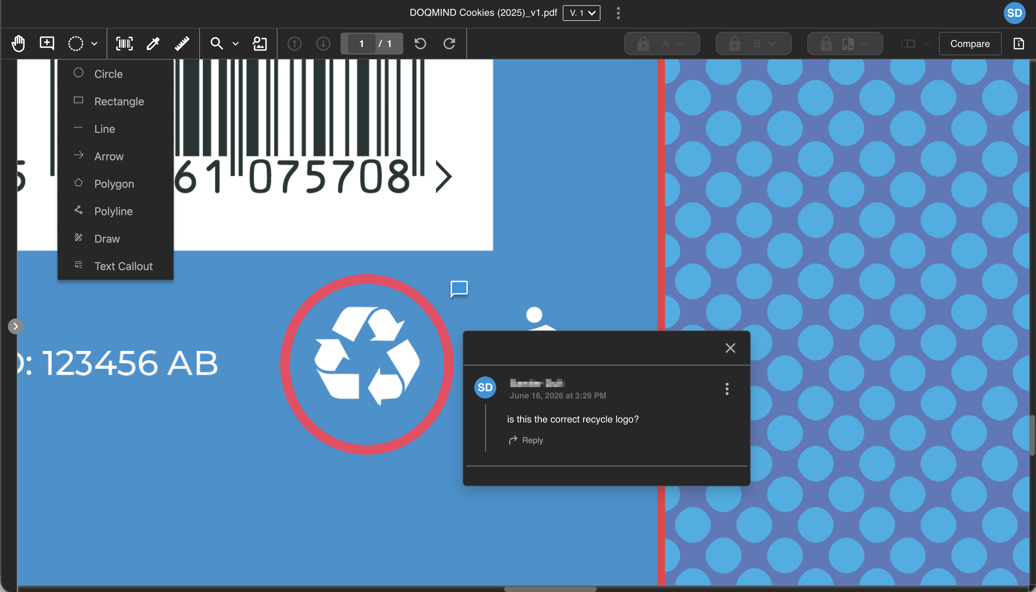Activate the Barcode scanner tool
The image size is (1036, 592).
pos(124,44)
